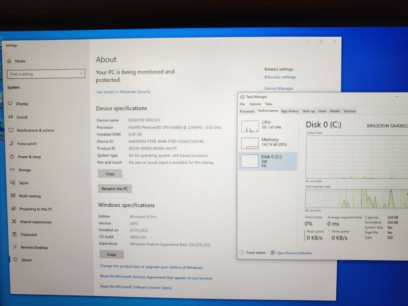Click the Find a setting search field
This screenshot has height=306, width=408.
coord(46,74)
